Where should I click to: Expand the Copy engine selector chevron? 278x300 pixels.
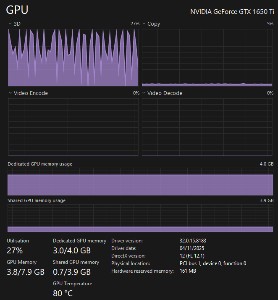tap(144, 24)
